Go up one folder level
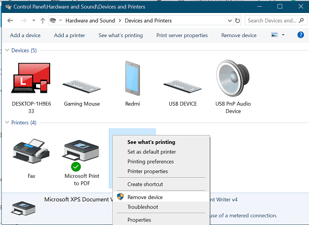 click(x=42, y=20)
